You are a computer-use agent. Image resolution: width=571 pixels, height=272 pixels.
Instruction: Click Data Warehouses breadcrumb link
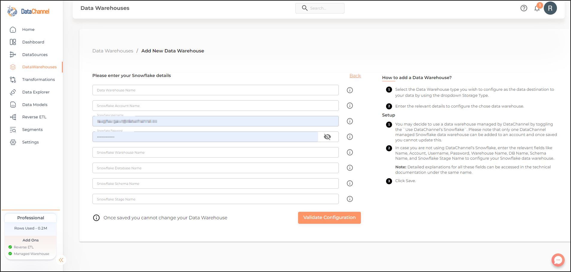pyautogui.click(x=113, y=51)
